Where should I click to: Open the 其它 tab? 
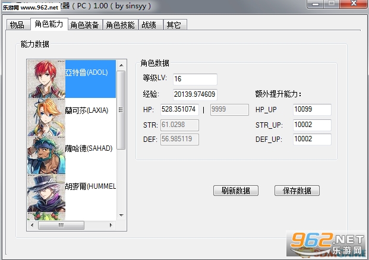[x=175, y=25]
